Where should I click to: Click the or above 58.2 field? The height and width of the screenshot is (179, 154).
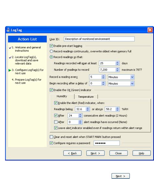click(x=110, y=109)
